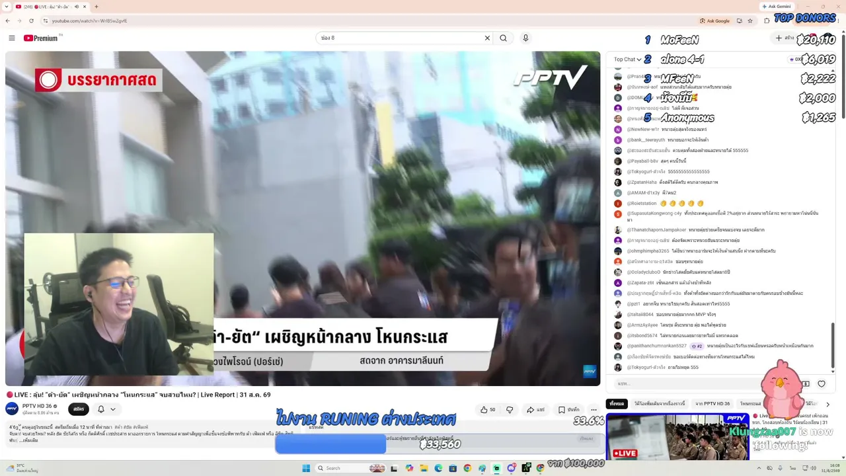Viewport: 846px width, 476px height.
Task: Click chat username @taitaii8044
Action: [x=640, y=315]
